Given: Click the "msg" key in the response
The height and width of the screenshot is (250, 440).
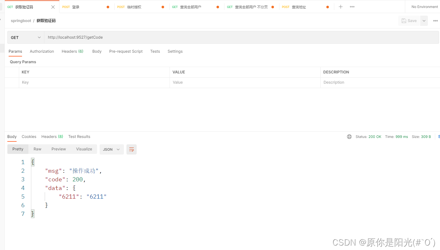Looking at the screenshot, I should point(54,171).
